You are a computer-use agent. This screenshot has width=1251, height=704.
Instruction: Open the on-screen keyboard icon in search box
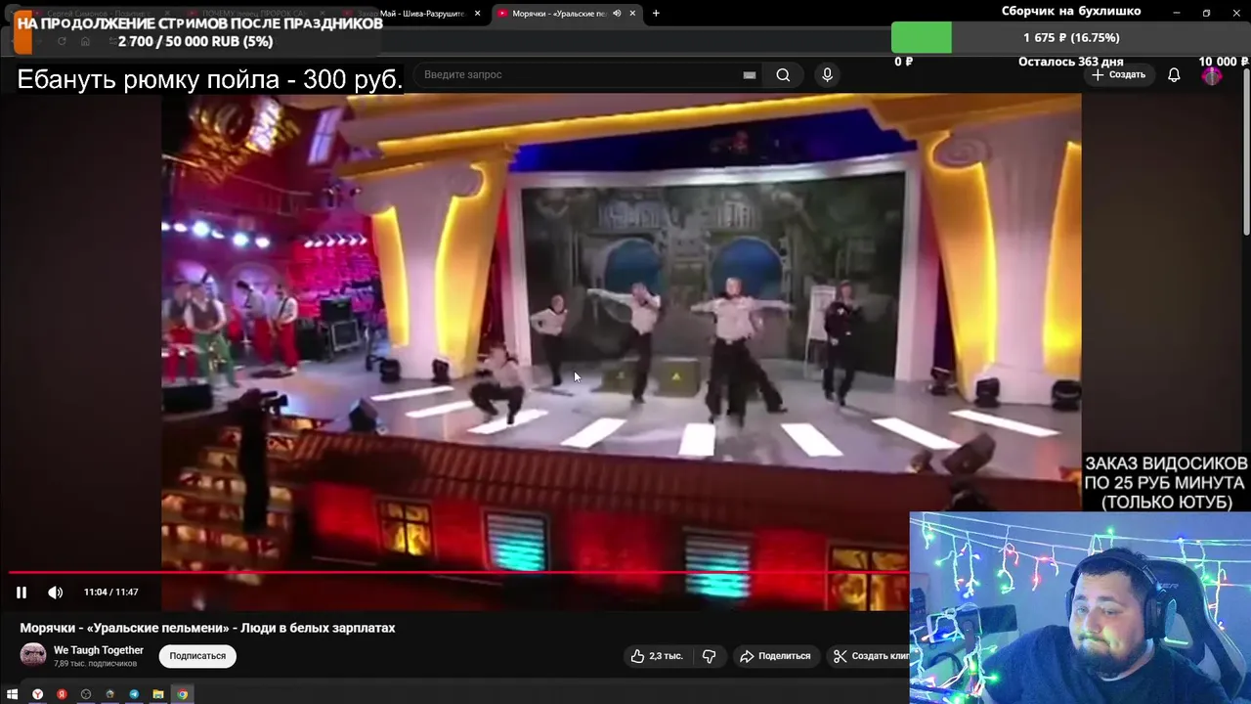point(750,74)
